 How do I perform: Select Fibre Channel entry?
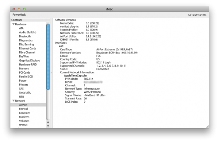click(27, 52)
